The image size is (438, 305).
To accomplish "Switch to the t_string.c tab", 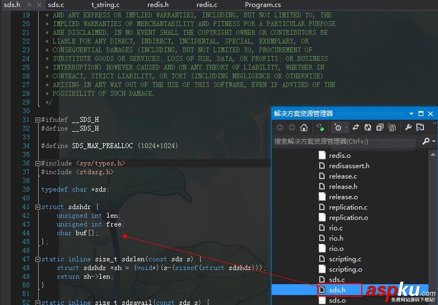I will pos(105,5).
